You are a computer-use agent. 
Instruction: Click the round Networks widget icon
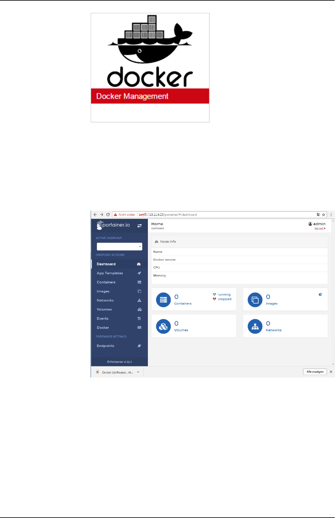(255, 326)
